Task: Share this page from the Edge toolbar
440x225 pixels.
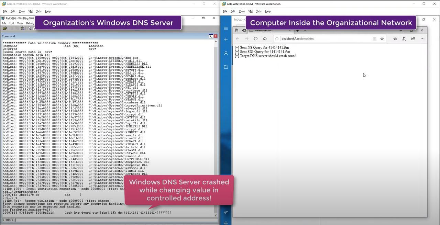Action: pos(413,39)
